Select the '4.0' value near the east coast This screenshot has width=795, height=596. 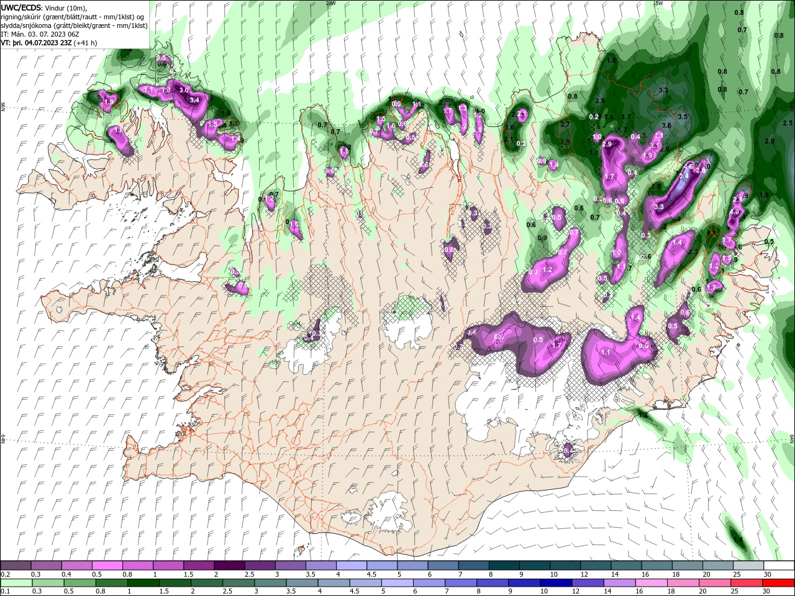(735, 212)
